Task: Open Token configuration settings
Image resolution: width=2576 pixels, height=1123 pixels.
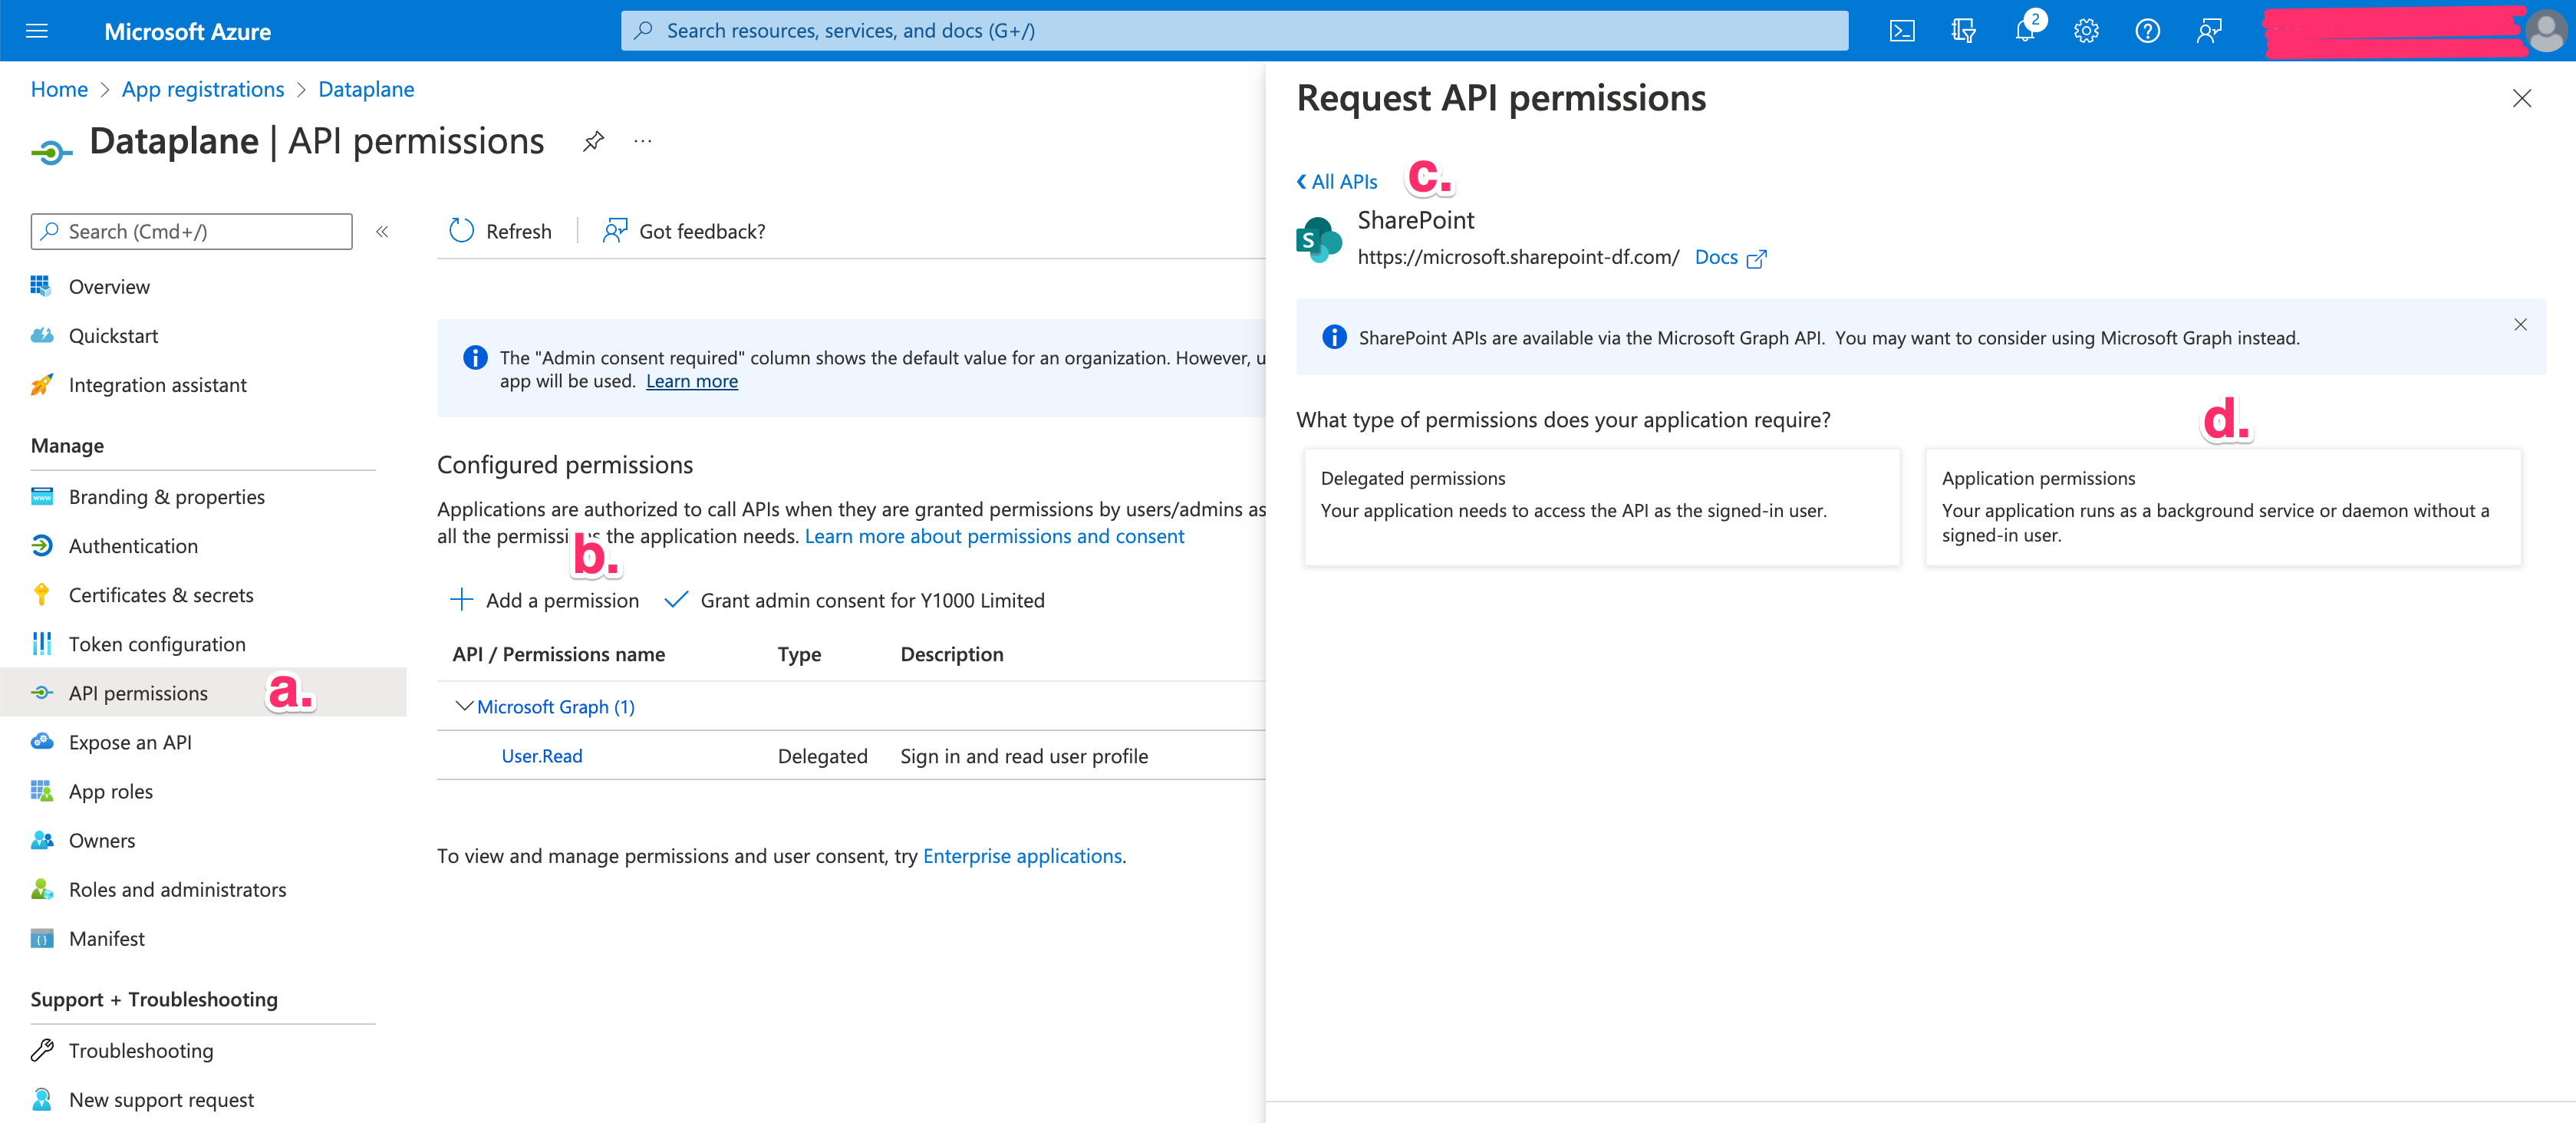Action: [157, 643]
